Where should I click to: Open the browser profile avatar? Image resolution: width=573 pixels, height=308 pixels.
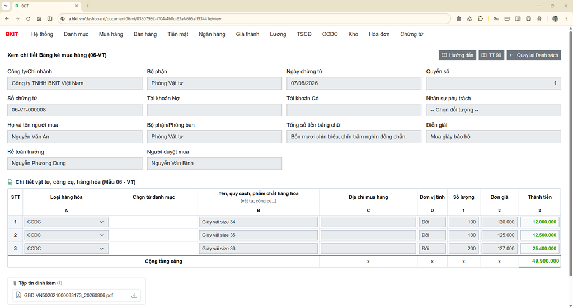click(555, 18)
